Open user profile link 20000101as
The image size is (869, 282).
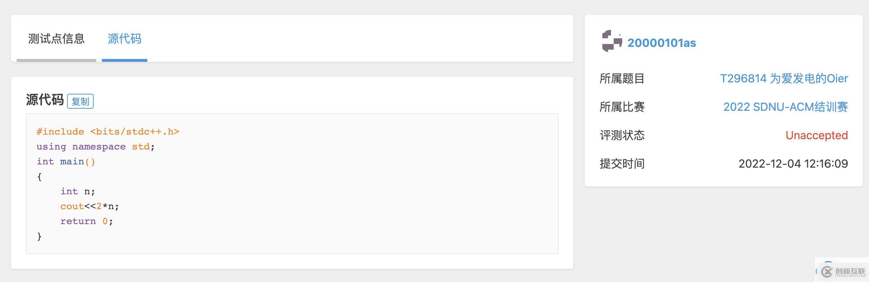(x=662, y=43)
